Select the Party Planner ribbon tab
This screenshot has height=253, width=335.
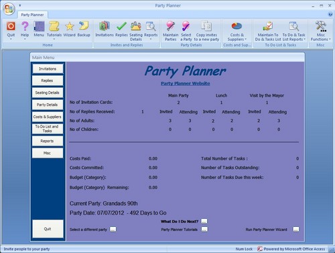coord(32,15)
